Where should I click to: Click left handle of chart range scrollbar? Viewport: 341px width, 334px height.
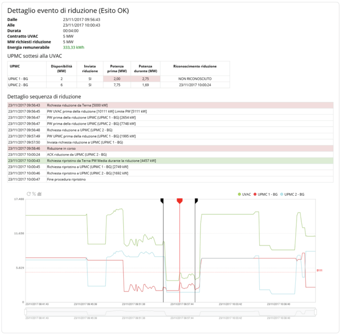point(25,312)
